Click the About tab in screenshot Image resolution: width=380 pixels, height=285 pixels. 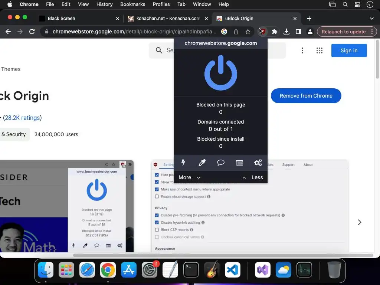point(308,164)
